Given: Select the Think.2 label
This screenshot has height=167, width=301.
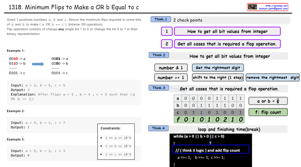Looking at the screenshot, I should (x=159, y=55).
